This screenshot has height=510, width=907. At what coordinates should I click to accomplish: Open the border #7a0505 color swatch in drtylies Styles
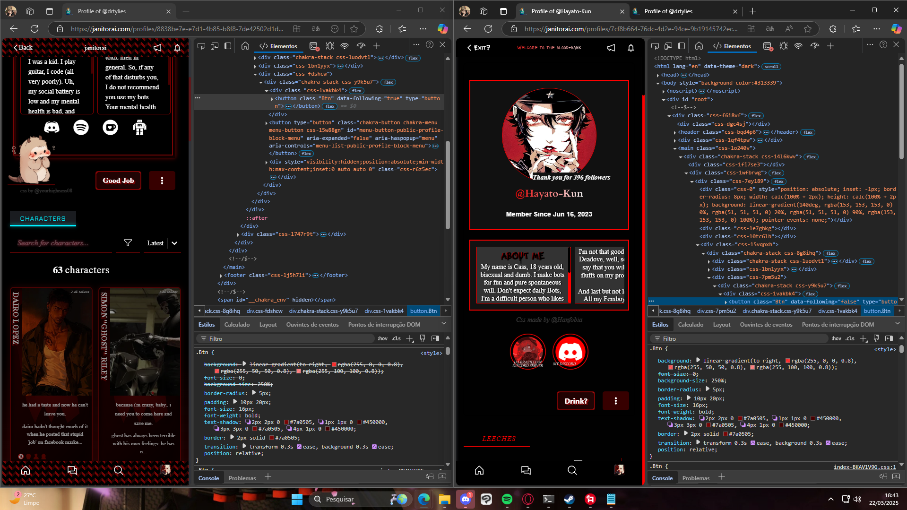click(x=271, y=438)
